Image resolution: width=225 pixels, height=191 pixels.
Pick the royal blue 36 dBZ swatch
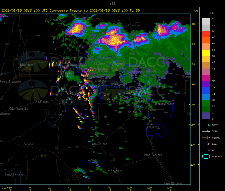[x=206, y=90]
